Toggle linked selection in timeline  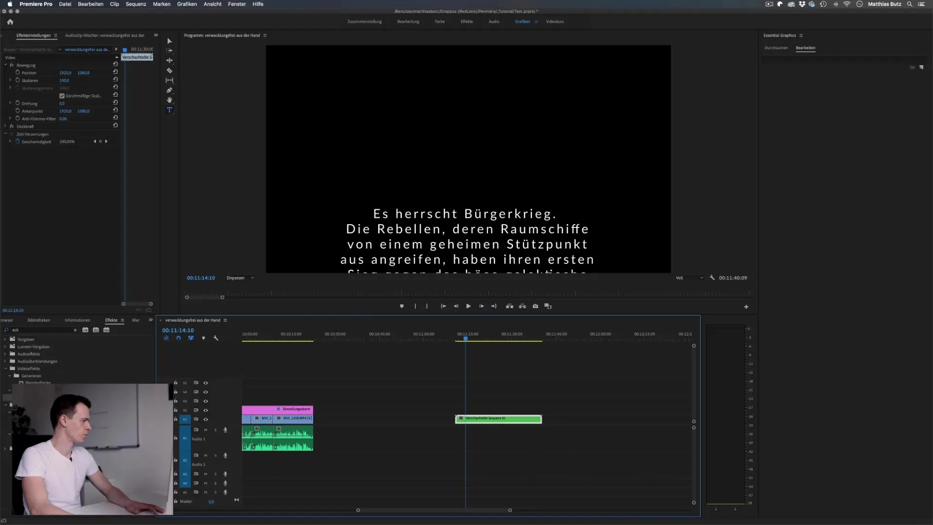tap(191, 338)
